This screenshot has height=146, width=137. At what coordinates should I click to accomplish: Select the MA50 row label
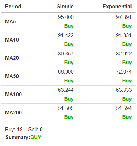click(x=12, y=76)
